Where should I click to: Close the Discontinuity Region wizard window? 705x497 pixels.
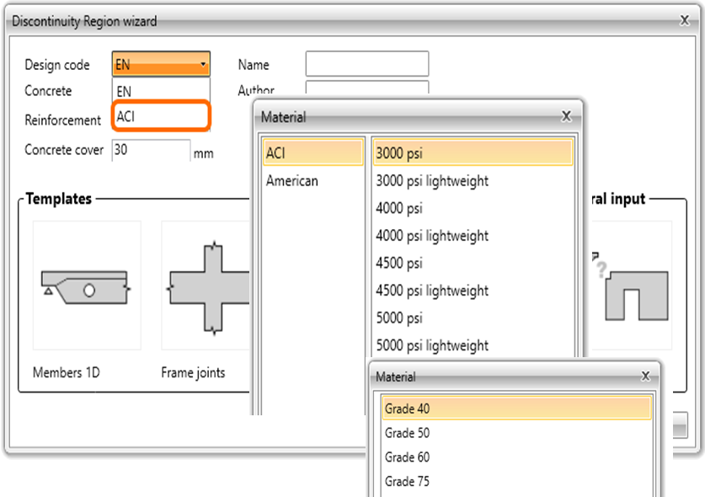coord(684,20)
